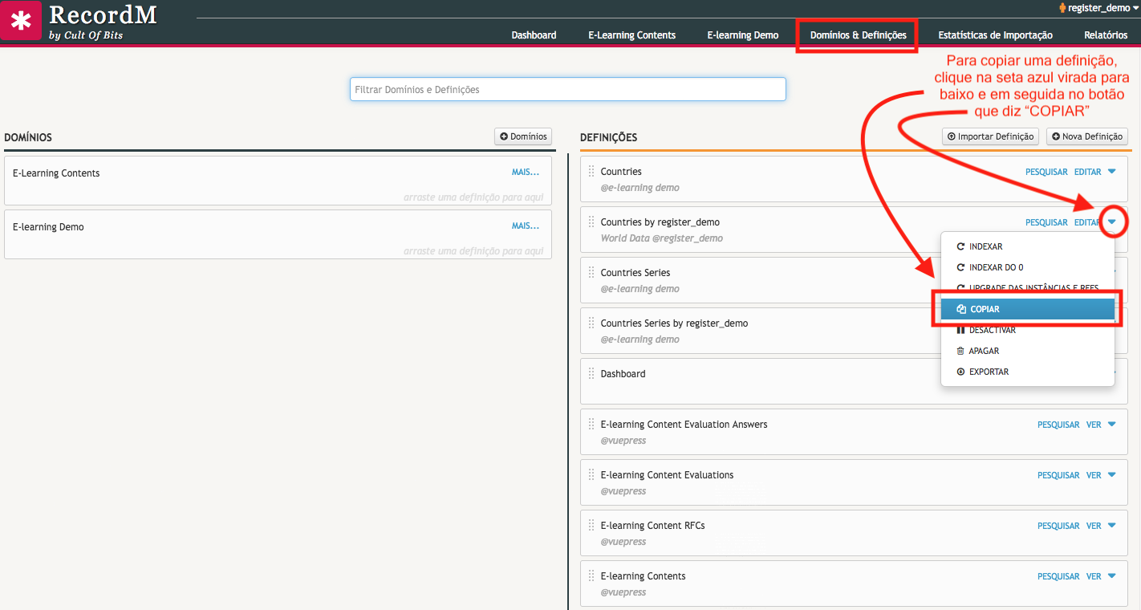Choose INDEXAR from the definition menu
This screenshot has width=1141, height=610.
[x=1028, y=246]
